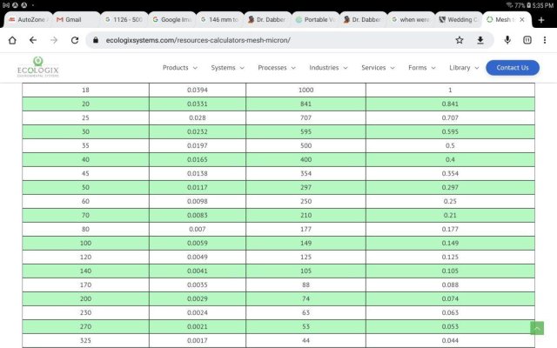Image resolution: width=557 pixels, height=348 pixels.
Task: Expand the Systems menu
Action: click(x=227, y=68)
